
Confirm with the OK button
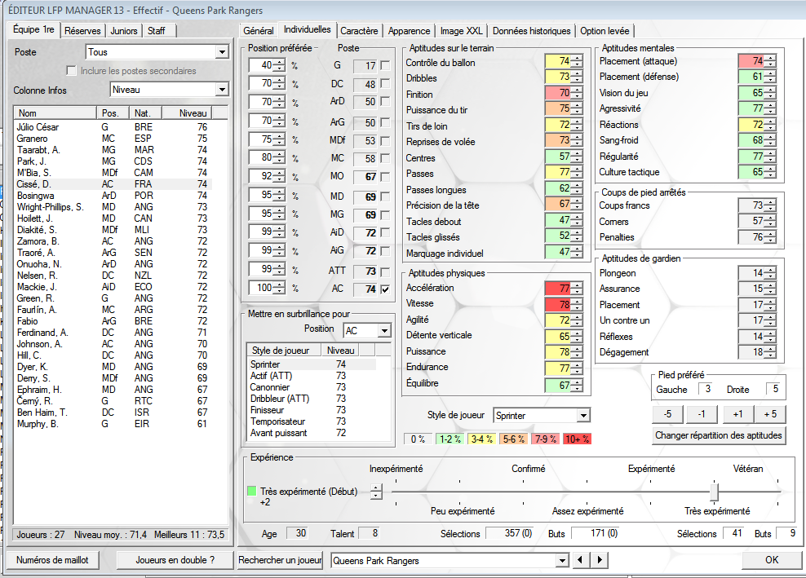coord(772,560)
